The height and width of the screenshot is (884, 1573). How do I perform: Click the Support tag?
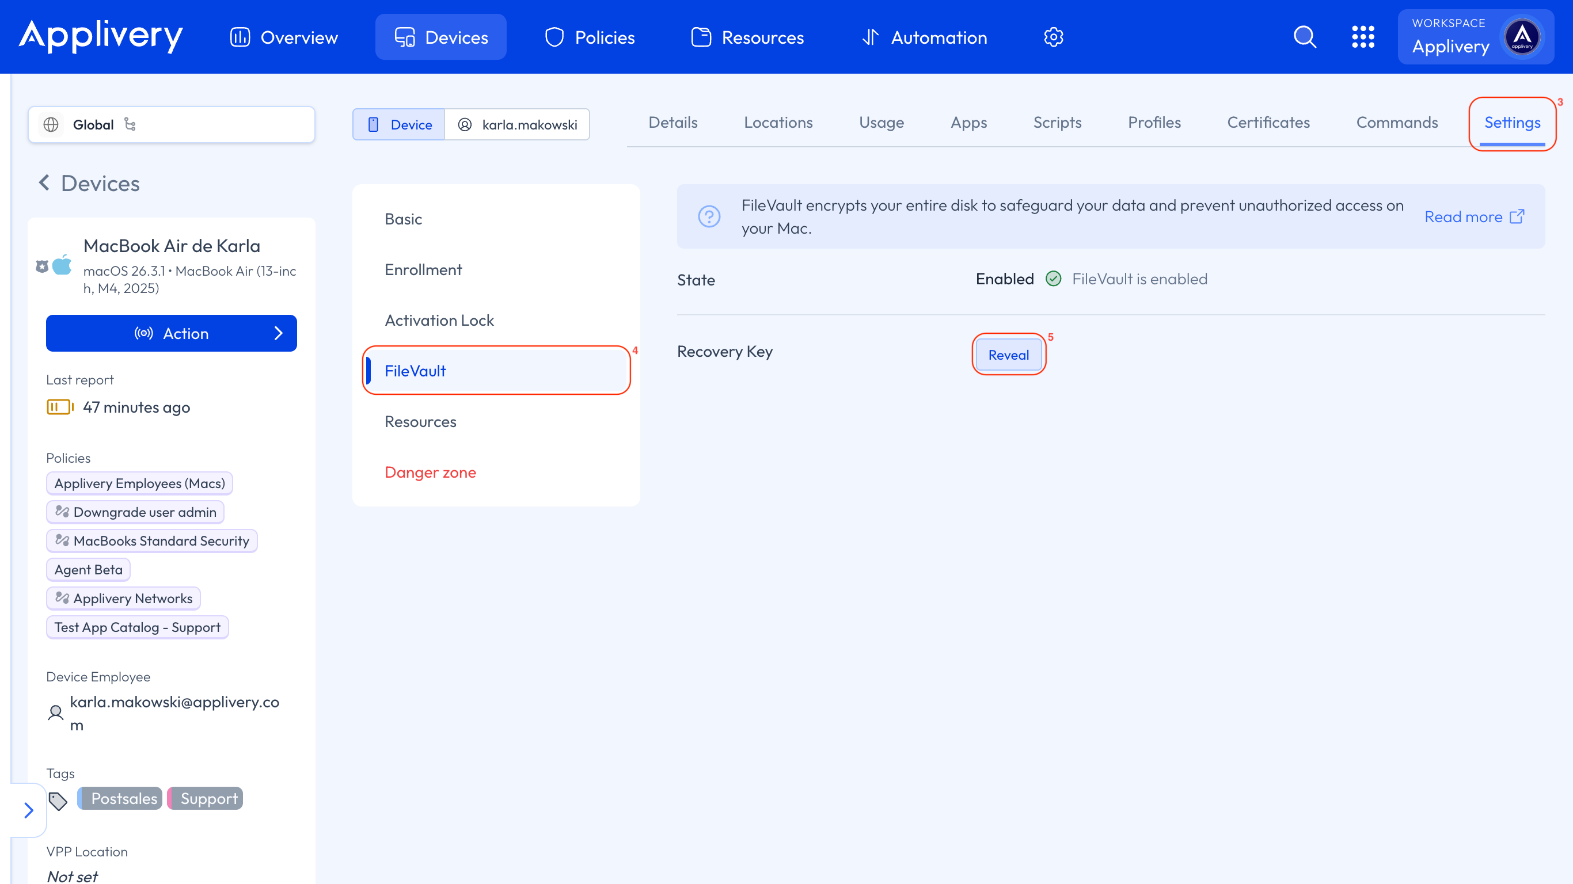[205, 798]
